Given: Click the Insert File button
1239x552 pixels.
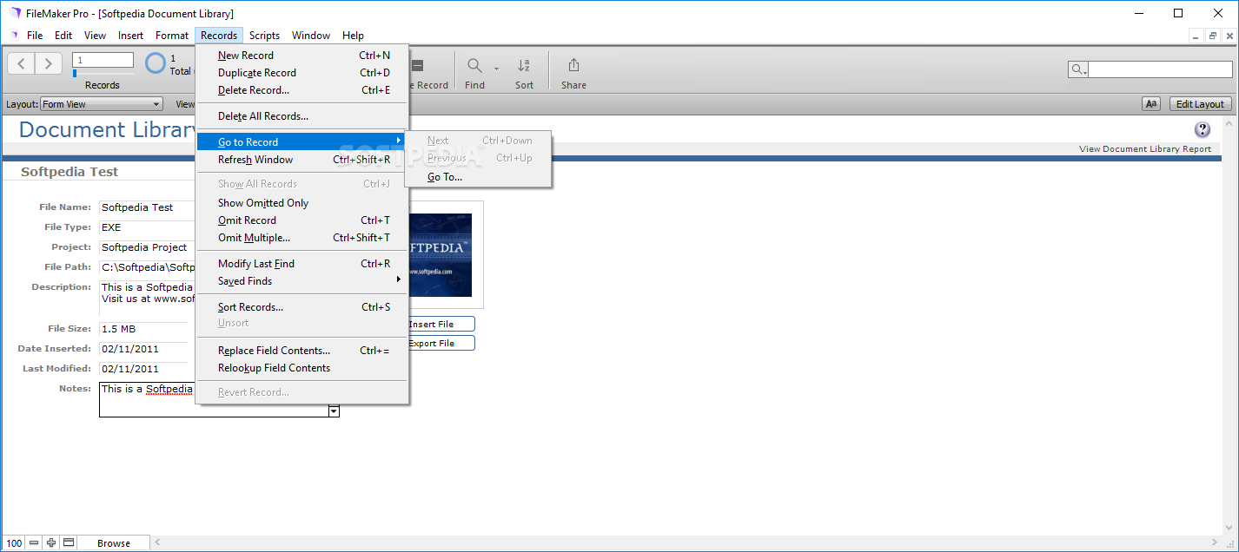Looking at the screenshot, I should (x=441, y=324).
